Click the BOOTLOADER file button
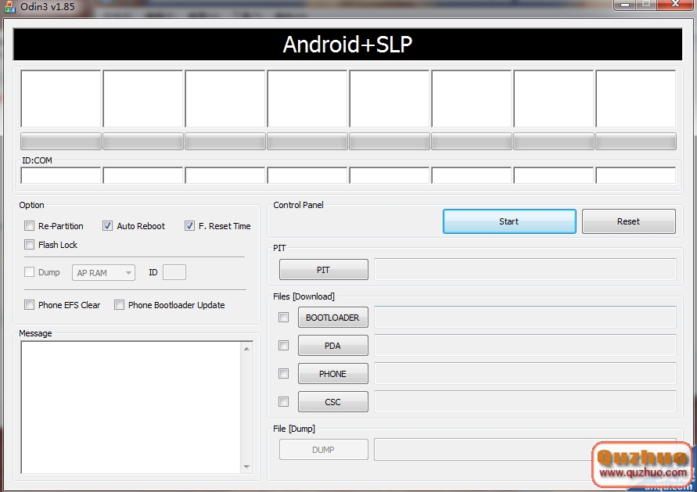This screenshot has height=492, width=697. [x=333, y=318]
